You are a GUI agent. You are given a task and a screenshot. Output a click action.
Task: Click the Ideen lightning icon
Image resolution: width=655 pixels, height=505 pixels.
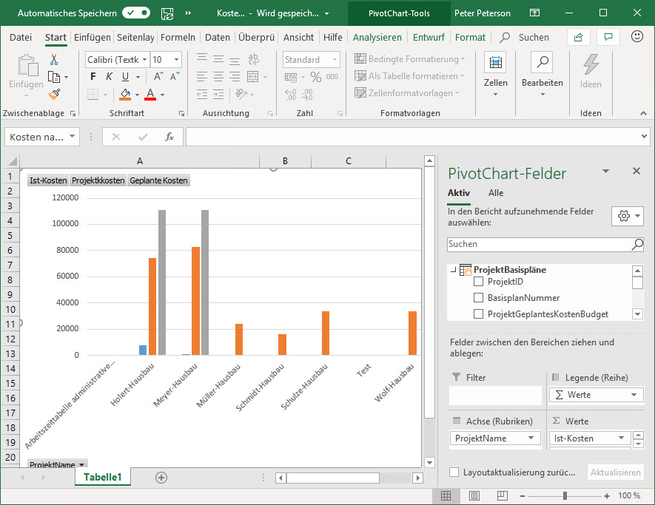(591, 64)
